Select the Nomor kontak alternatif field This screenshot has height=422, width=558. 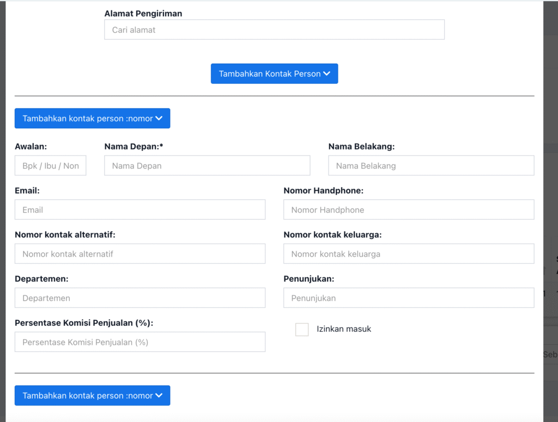click(x=140, y=254)
